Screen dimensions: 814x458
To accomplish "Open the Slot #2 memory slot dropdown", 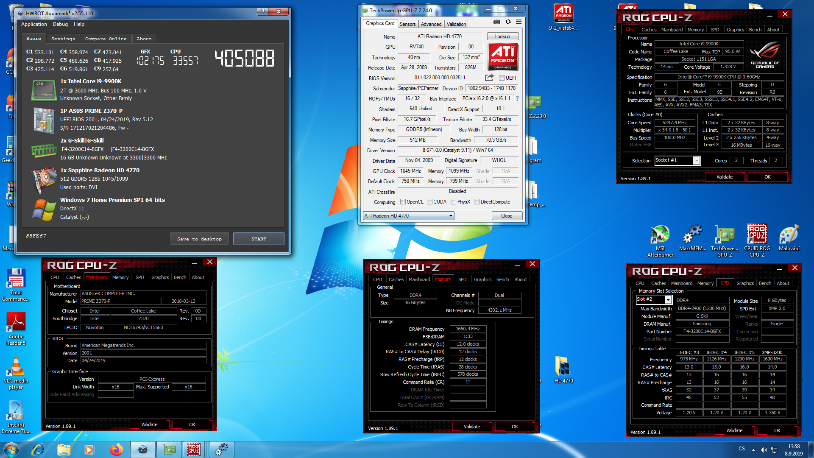I will [654, 299].
